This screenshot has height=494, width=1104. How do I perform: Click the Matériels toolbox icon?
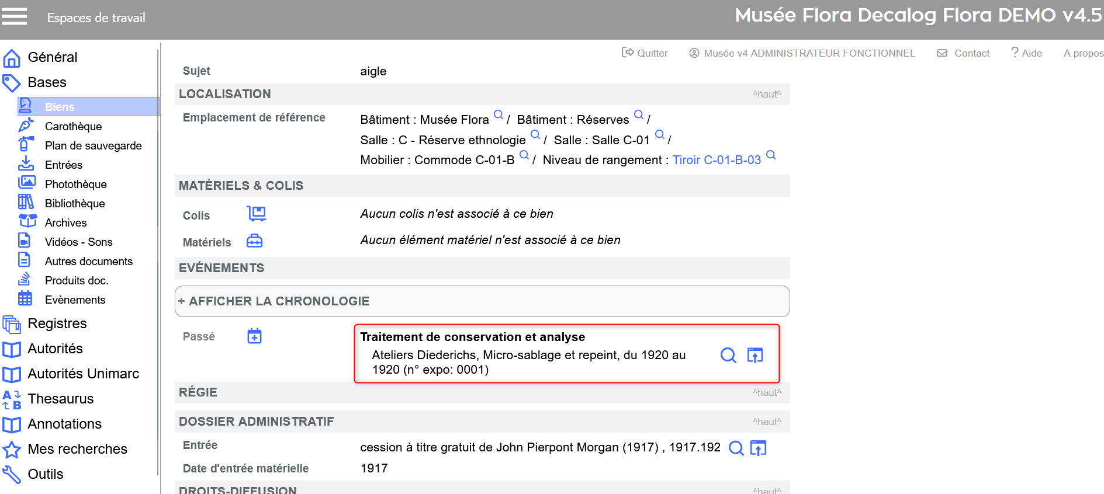pyautogui.click(x=254, y=241)
